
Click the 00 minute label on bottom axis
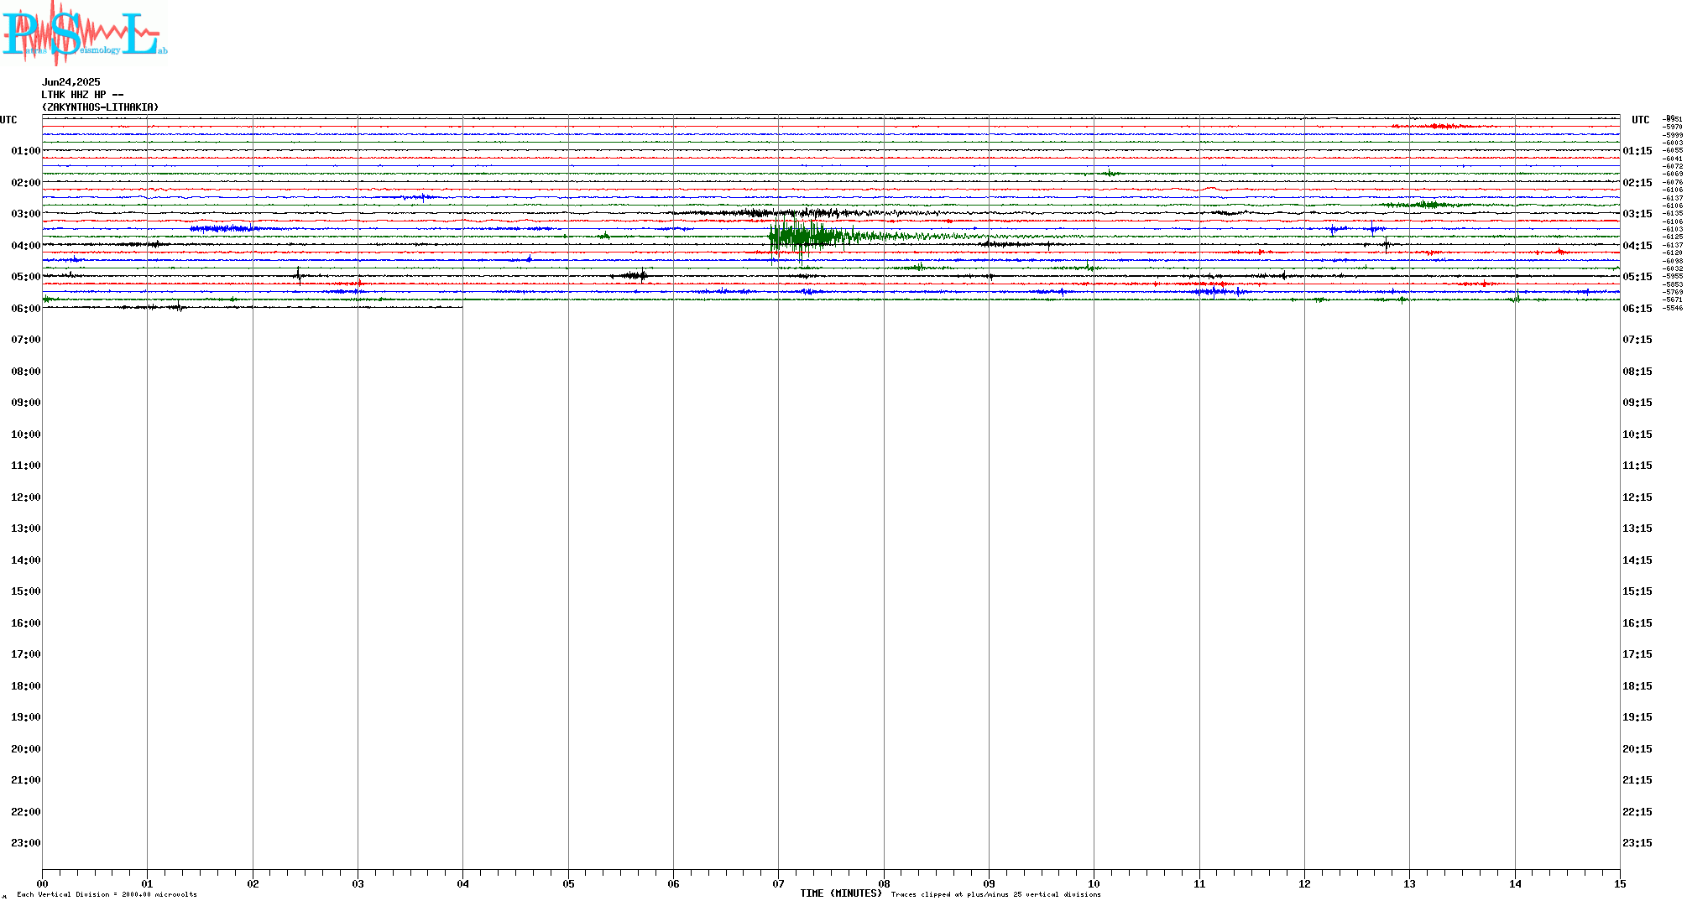point(43,883)
